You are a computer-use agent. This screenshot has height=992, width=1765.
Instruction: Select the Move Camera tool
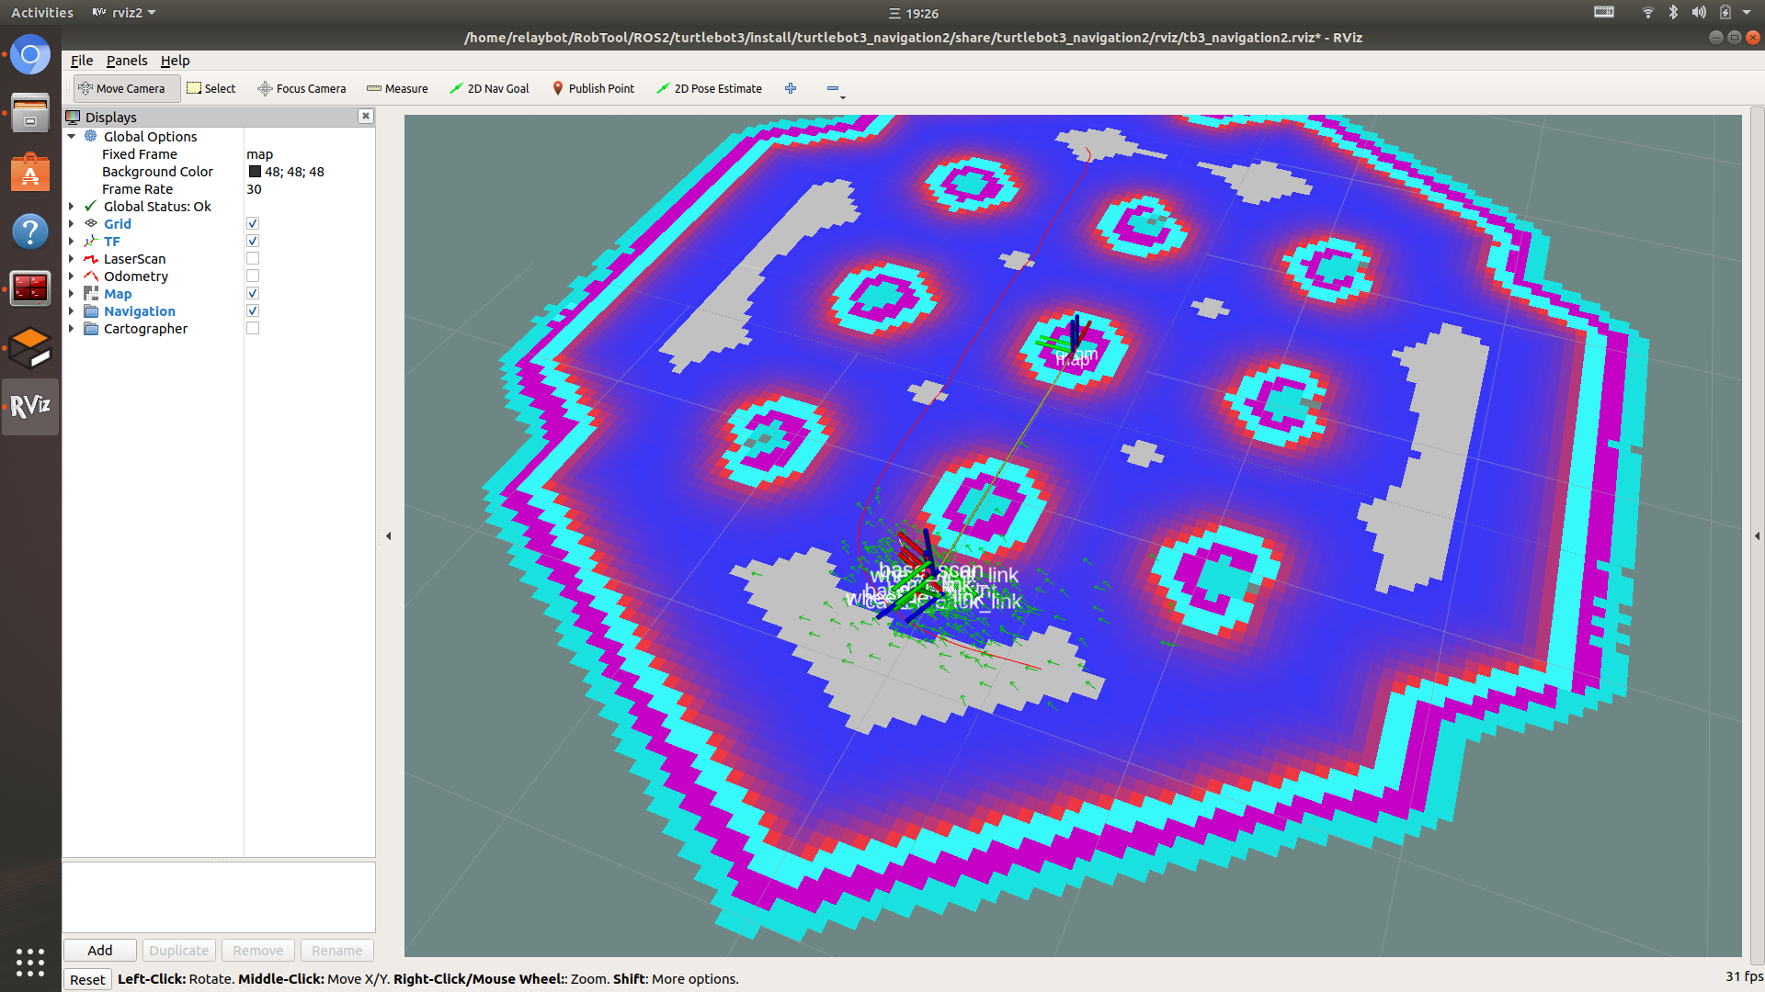122,88
